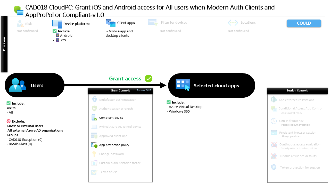
Task: Select the Client apps icon
Action: pyautogui.click(x=111, y=23)
